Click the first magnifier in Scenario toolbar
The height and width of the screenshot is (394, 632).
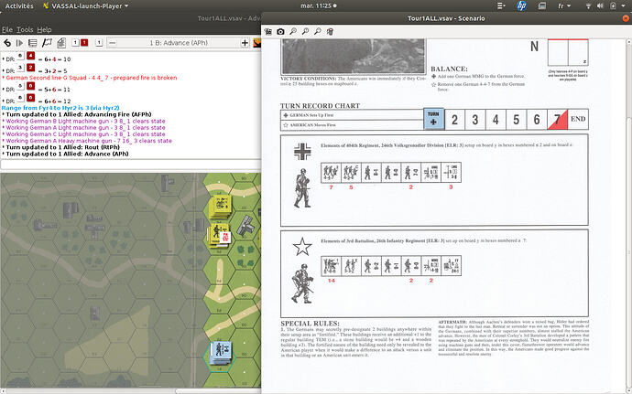coord(293,31)
